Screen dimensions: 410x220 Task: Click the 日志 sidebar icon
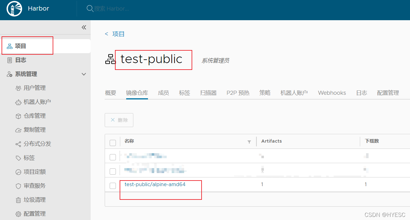click(10, 60)
